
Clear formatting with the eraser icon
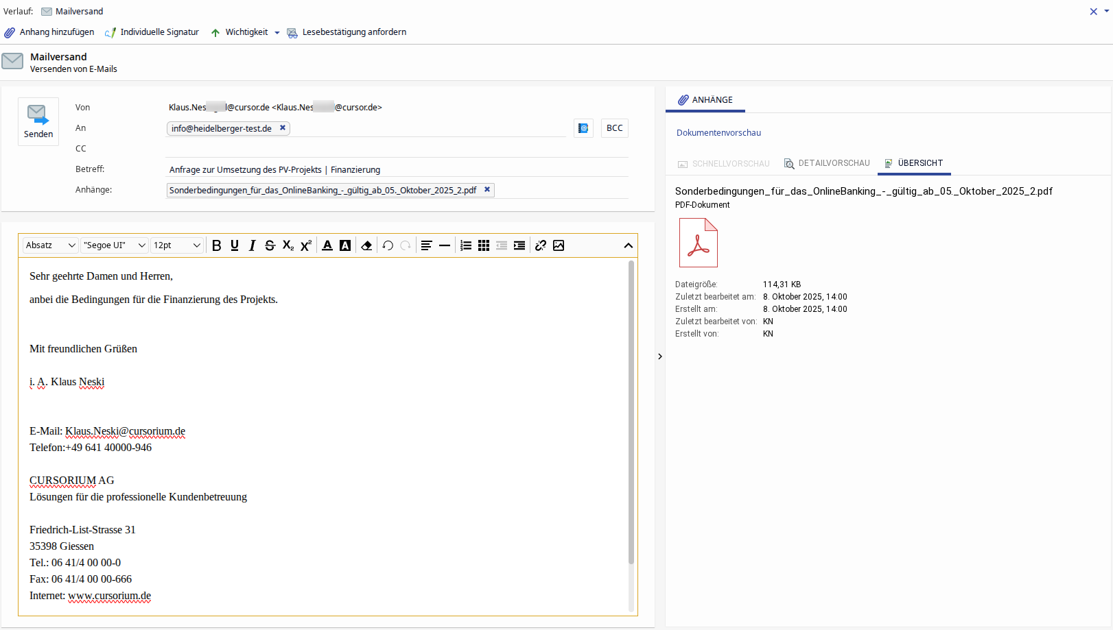[366, 245]
